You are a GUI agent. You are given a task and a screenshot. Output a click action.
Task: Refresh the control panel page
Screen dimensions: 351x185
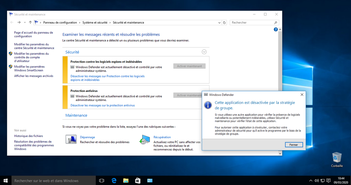click(224, 23)
